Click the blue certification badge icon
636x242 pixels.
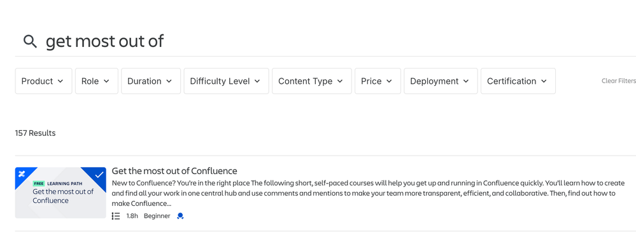[181, 216]
